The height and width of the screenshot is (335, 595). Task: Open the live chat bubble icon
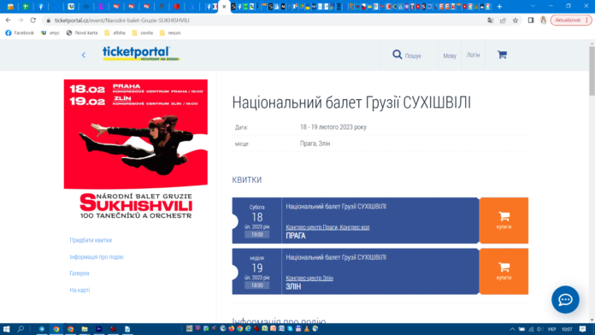(565, 300)
